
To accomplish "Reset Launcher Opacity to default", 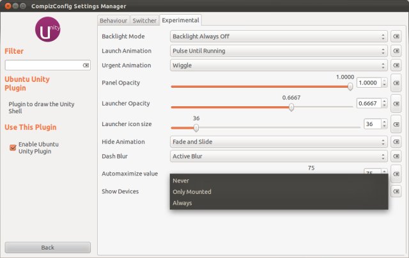I will [x=396, y=103].
